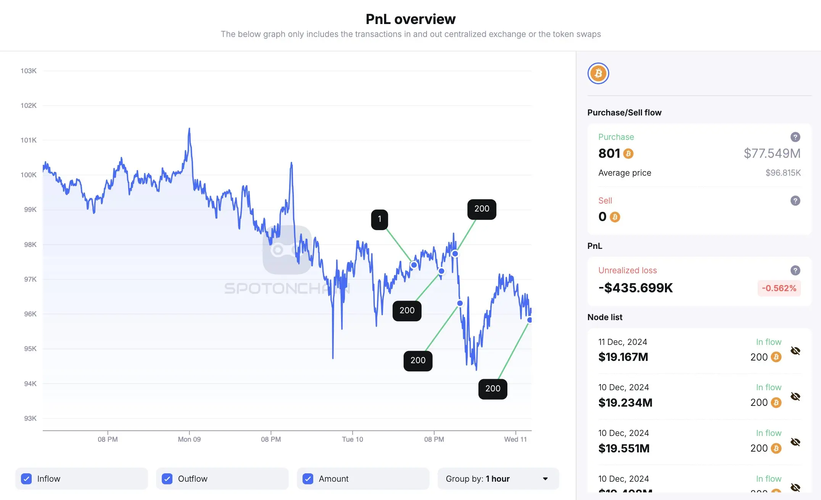Screen dimensions: 821x500
Task: Uncheck the Inflow checkbox
Action: pos(26,479)
